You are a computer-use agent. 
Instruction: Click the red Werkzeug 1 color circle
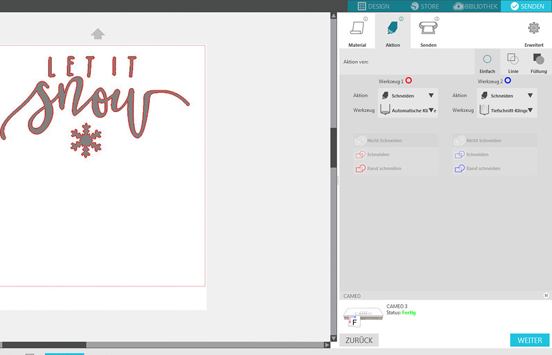[408, 81]
